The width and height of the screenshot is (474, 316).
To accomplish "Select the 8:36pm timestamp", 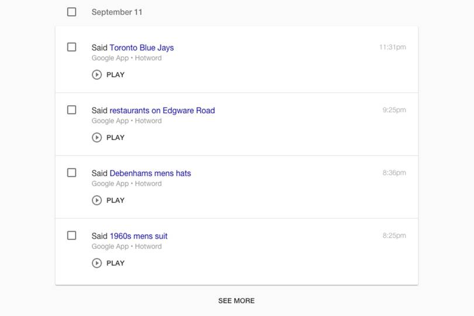I will pyautogui.click(x=394, y=173).
